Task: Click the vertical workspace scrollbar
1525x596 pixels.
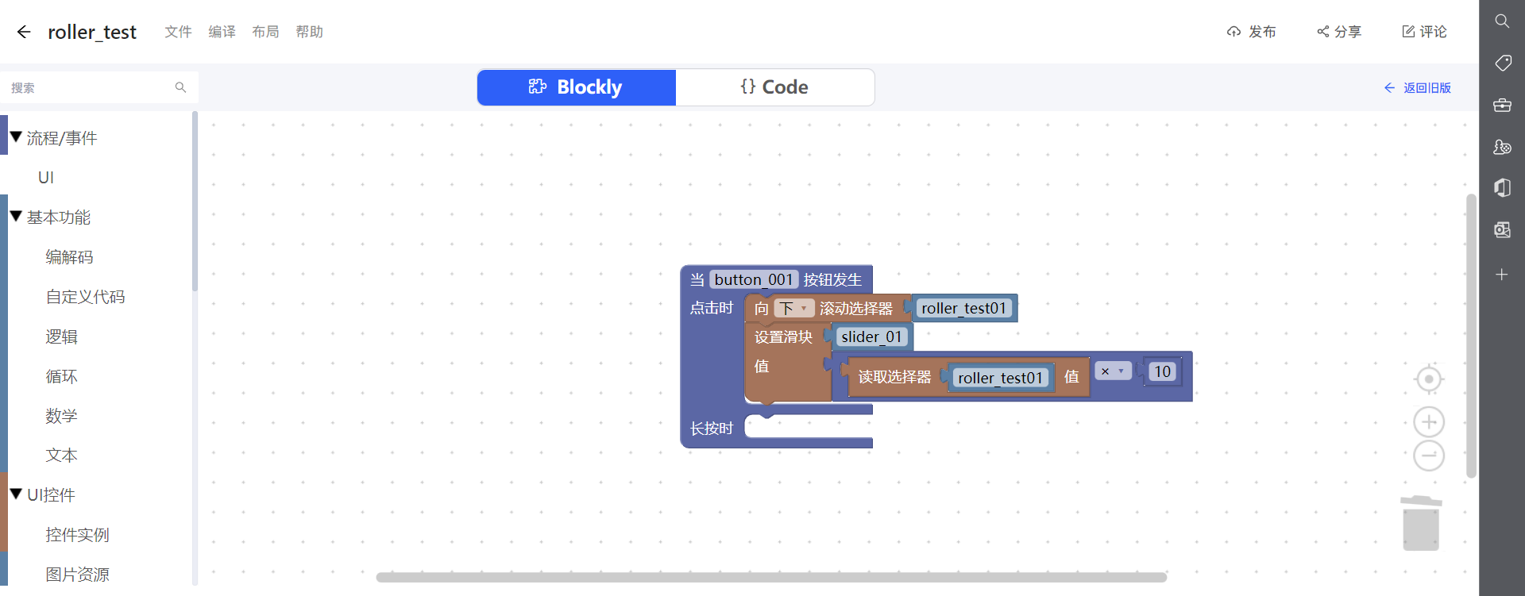Action: point(1471,336)
